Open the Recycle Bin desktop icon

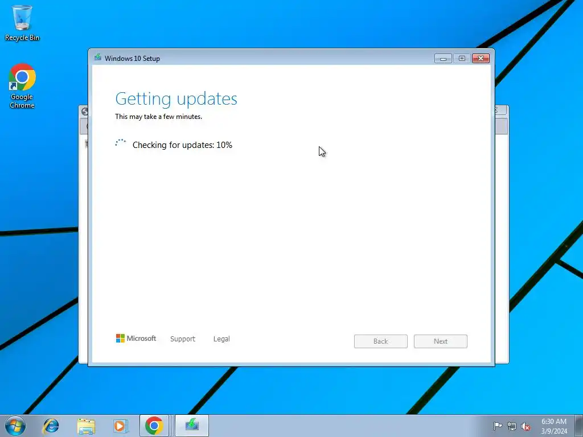point(22,23)
